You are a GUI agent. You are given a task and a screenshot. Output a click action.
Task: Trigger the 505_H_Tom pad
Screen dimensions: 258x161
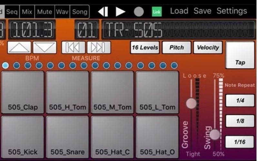point(67,92)
